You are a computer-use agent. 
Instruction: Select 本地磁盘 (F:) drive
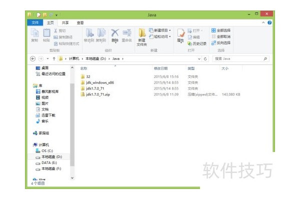click(x=48, y=168)
